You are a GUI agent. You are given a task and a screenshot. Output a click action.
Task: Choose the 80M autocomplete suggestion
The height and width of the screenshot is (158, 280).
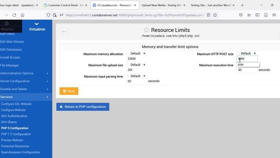(x=248, y=65)
